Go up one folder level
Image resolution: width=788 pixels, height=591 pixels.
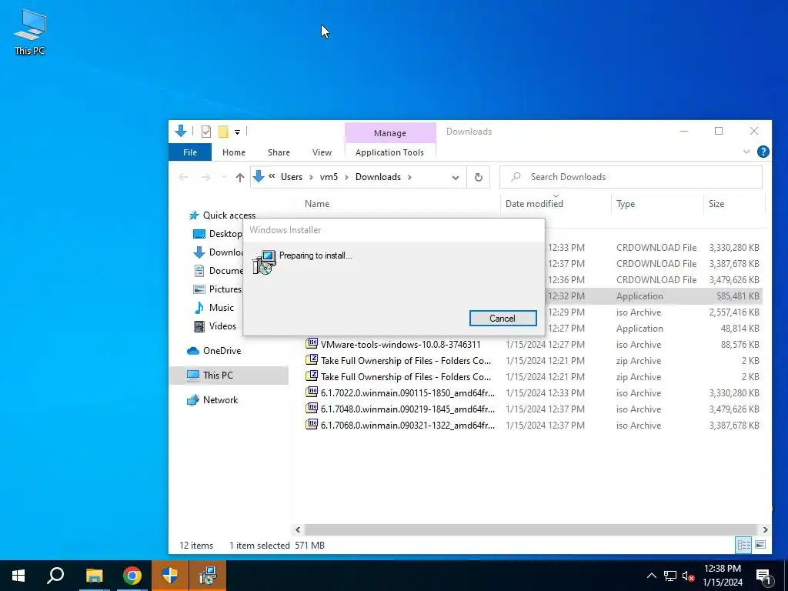click(x=240, y=178)
